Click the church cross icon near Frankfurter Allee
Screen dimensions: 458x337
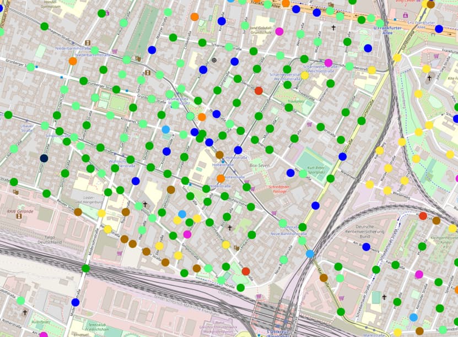click(333, 28)
